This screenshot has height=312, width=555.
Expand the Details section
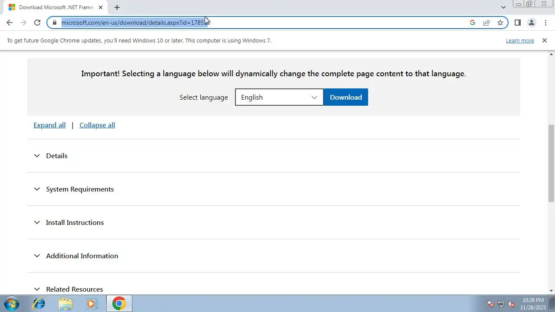[274, 156]
